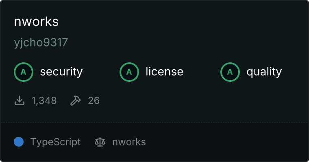Click the card's dashed divider line

[154, 123]
